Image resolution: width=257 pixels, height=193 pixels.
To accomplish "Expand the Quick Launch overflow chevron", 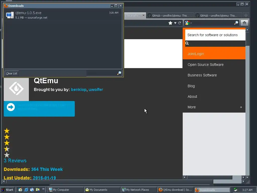I will tap(43, 189).
